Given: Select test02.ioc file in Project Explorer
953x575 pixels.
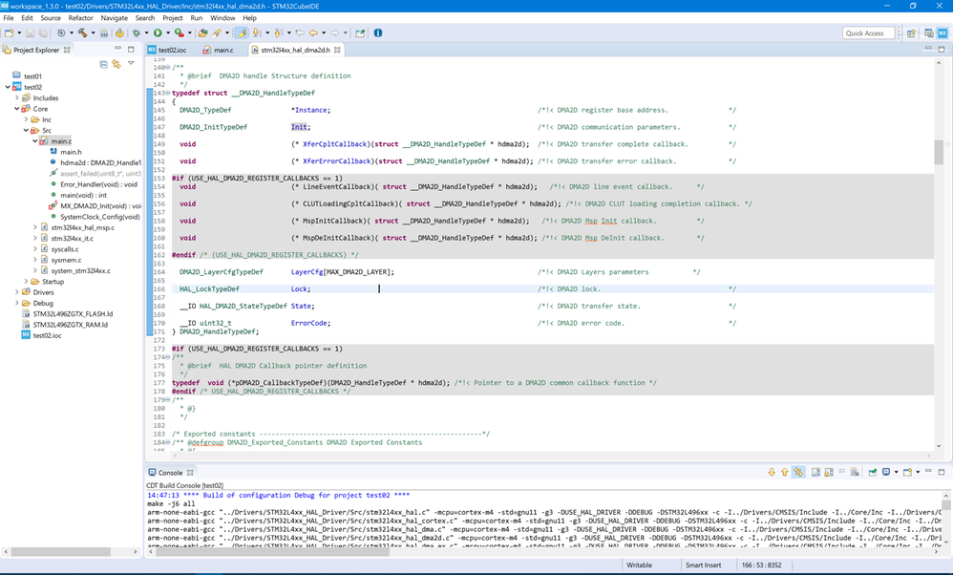Looking at the screenshot, I should click(x=48, y=335).
